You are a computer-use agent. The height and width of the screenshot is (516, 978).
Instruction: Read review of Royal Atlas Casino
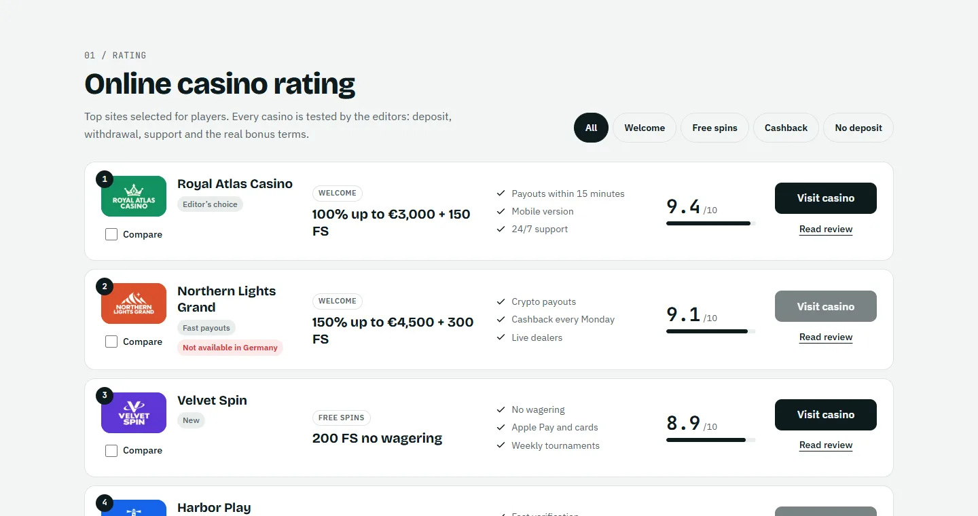[x=826, y=229]
